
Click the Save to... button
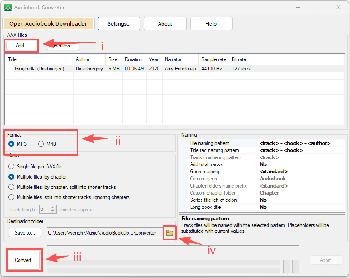(25, 232)
